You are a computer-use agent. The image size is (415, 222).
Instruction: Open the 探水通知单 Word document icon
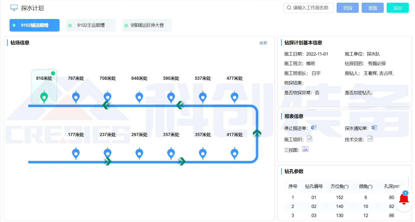point(374,128)
